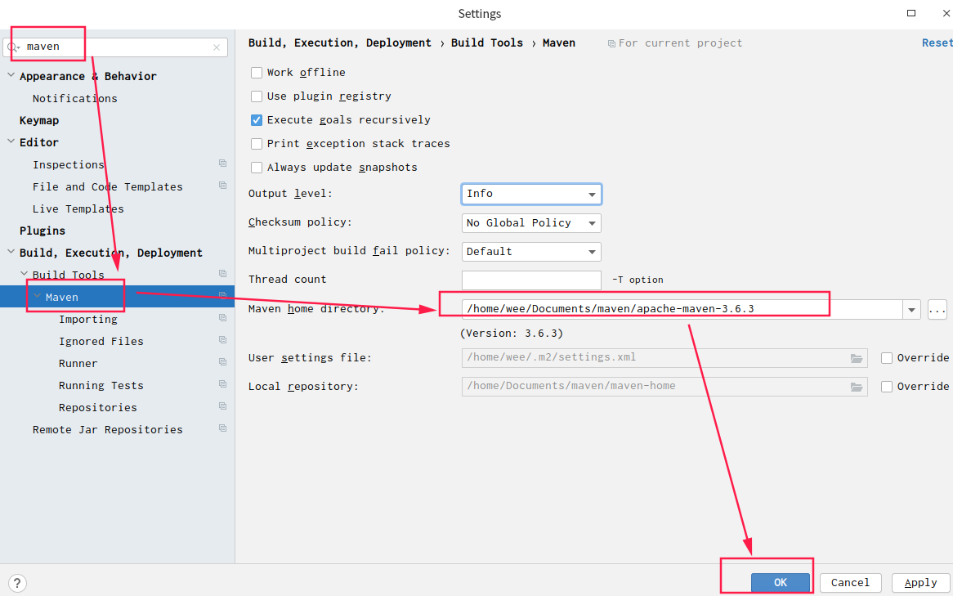
Task: Collapse the Maven tree node
Action: 37,296
